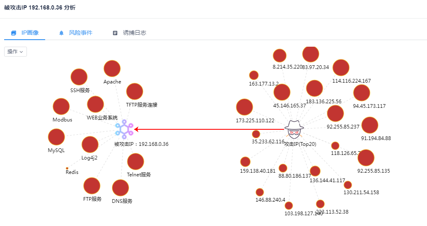Image resolution: width=427 pixels, height=226 pixels.
Task: Click the Log4j2 node circle
Action: click(x=90, y=145)
